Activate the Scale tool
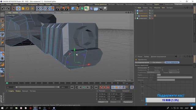196x110 pixels. coord(23,9)
